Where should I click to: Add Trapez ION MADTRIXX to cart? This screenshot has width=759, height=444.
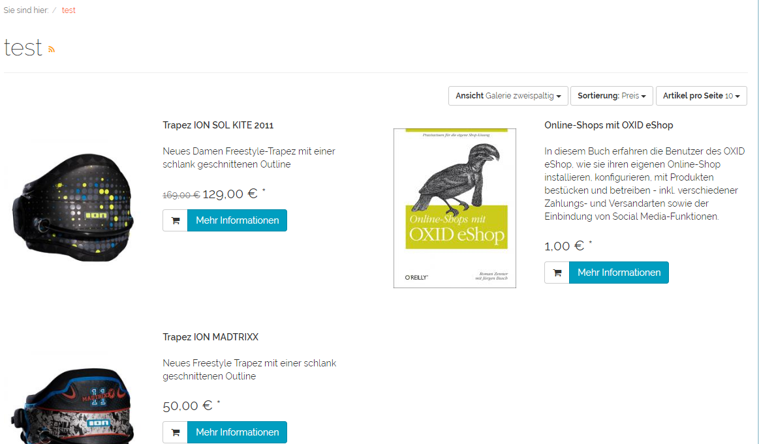[175, 432]
